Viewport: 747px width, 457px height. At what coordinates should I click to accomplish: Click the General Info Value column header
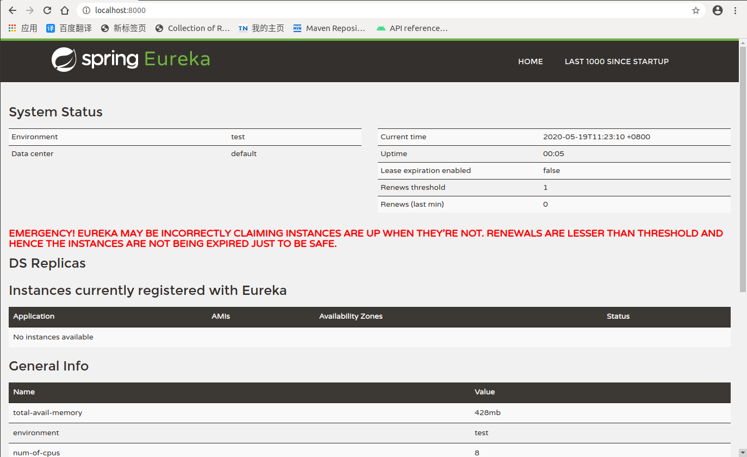tap(485, 392)
